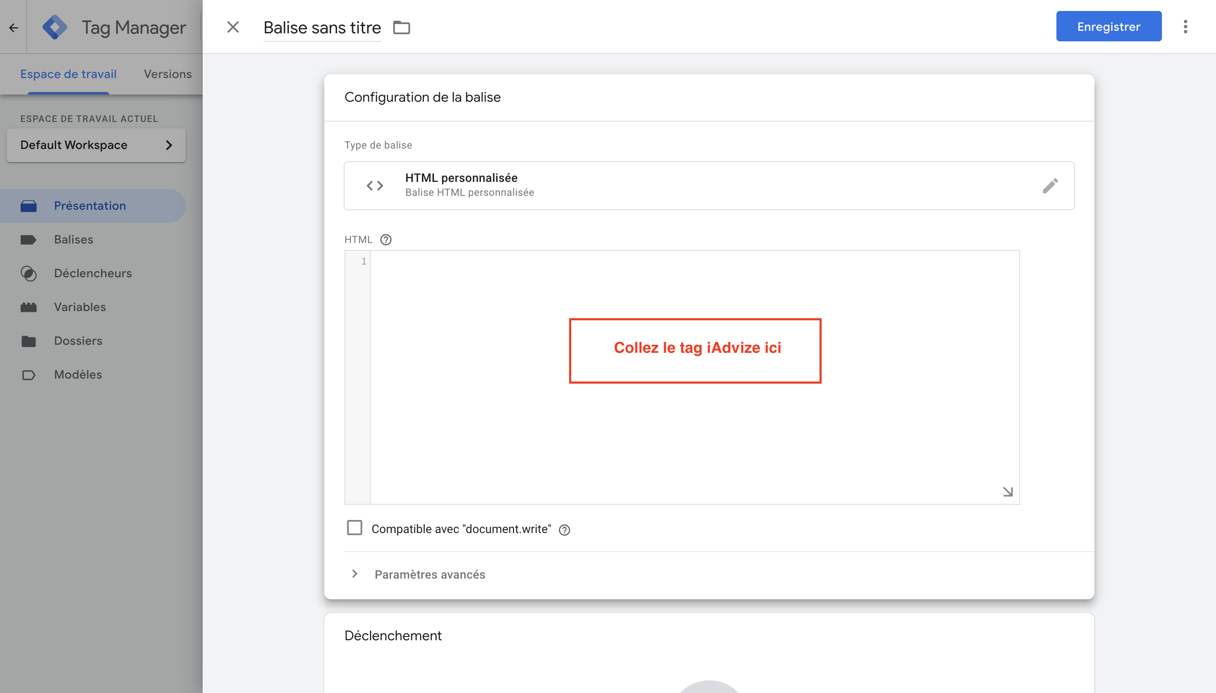Click the folder icon beside tag title
The image size is (1216, 693).
tap(402, 27)
